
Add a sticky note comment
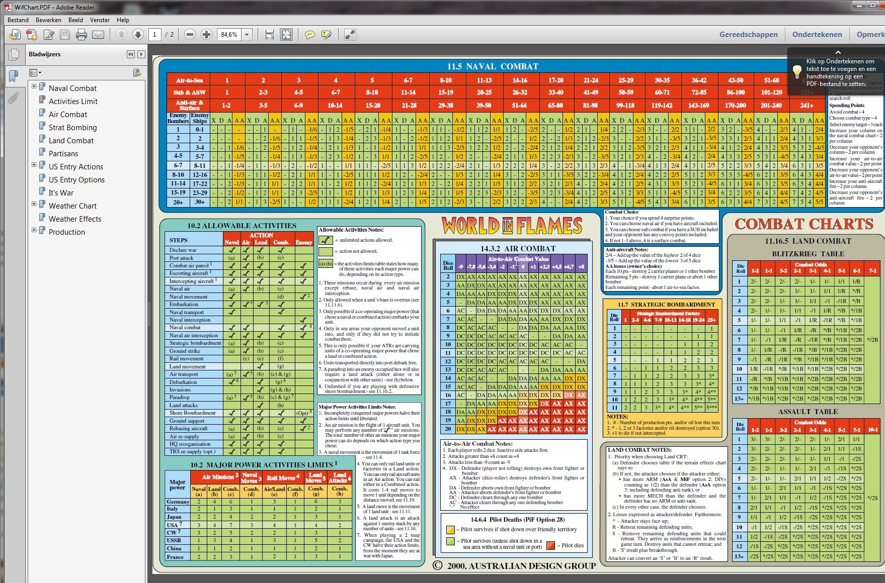(310, 35)
